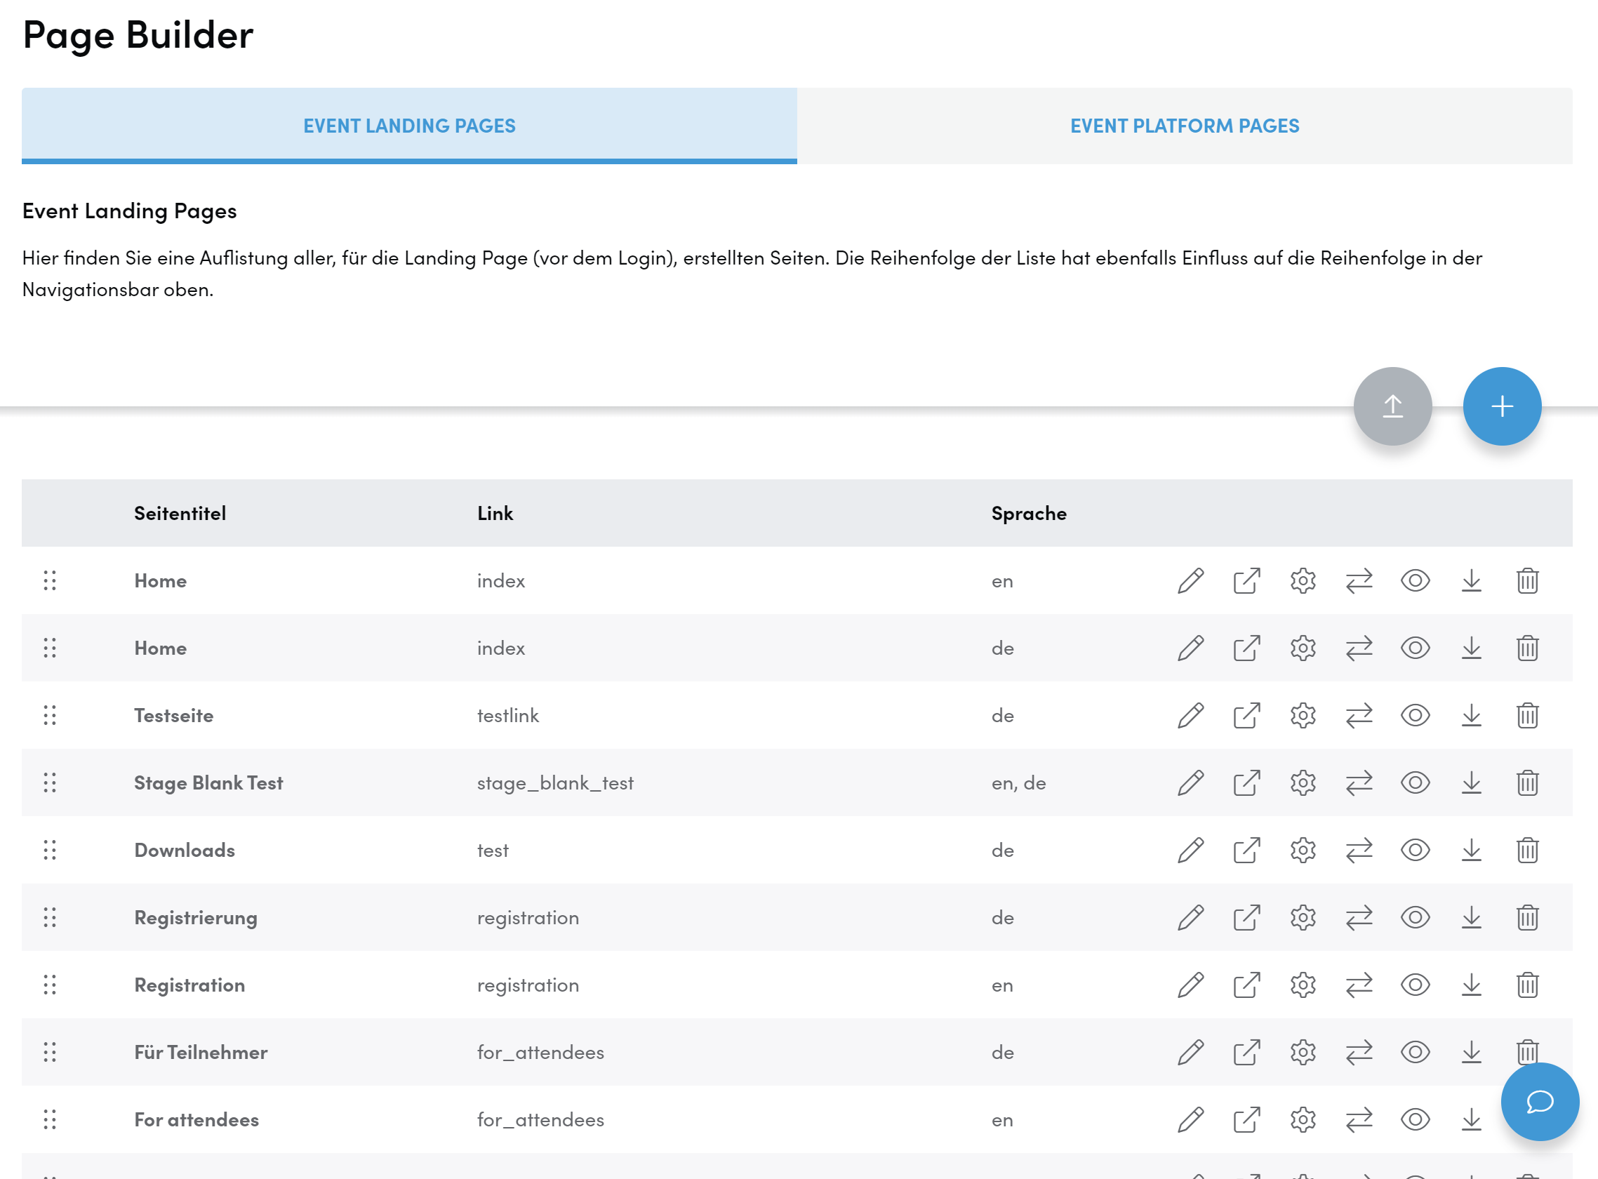Open settings for Für Teilnehmer page
This screenshot has height=1179, width=1598.
(1303, 1052)
